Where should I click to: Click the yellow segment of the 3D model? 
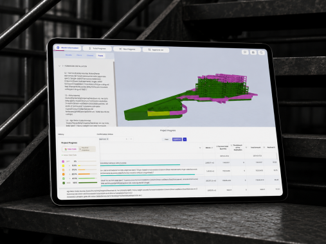click(159, 113)
